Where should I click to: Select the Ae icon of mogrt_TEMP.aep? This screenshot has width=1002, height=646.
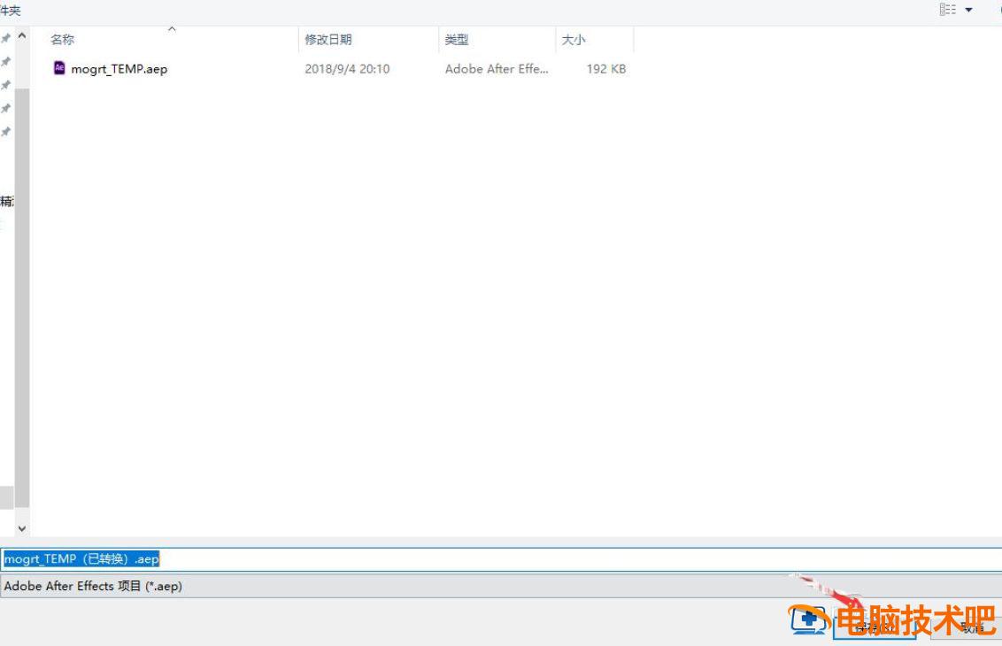pyautogui.click(x=59, y=68)
